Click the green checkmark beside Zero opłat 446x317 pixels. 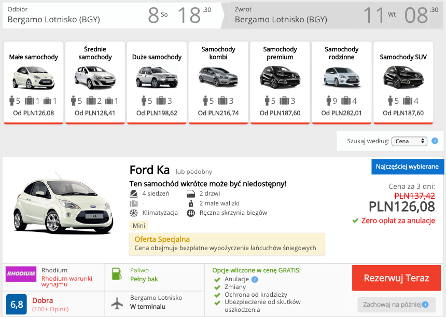click(x=355, y=220)
